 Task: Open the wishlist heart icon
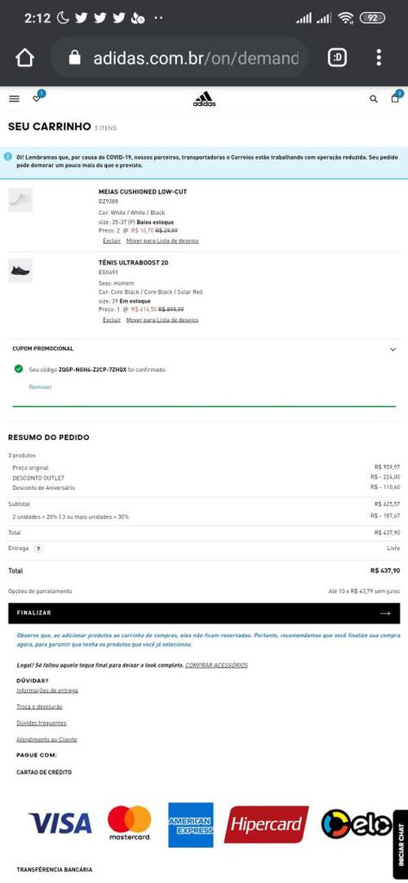(x=38, y=98)
